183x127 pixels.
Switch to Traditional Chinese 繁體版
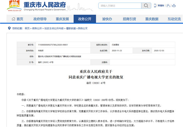point(161,5)
